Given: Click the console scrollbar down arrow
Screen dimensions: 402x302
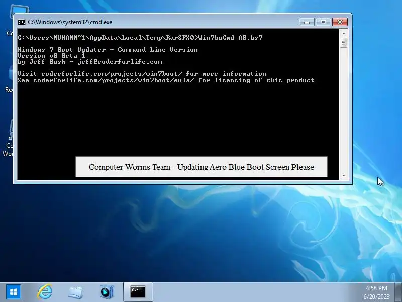Looking at the screenshot, I should pyautogui.click(x=344, y=175).
